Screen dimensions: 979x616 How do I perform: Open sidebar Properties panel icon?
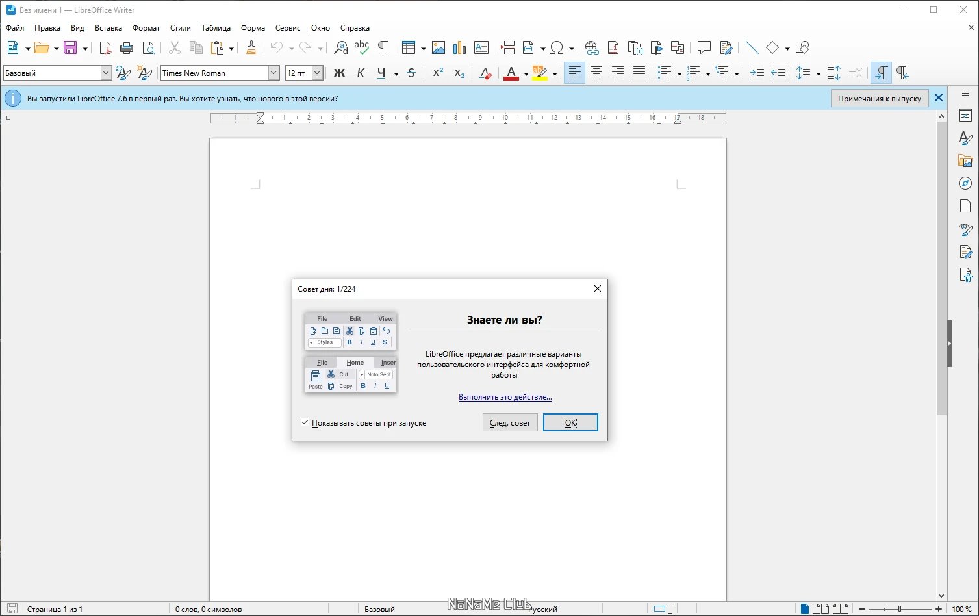coord(965,116)
